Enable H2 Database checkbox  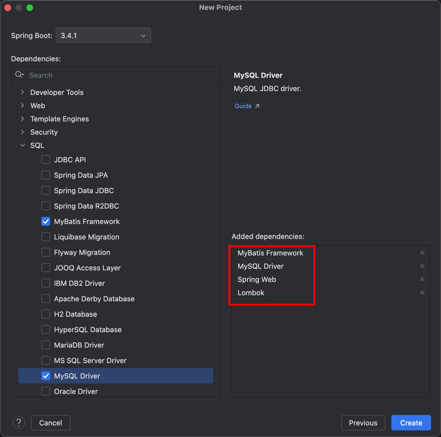point(46,314)
